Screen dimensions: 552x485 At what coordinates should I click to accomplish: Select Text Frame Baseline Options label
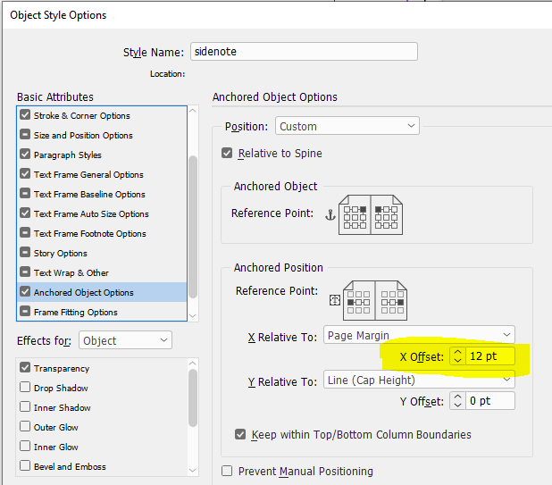(x=89, y=195)
